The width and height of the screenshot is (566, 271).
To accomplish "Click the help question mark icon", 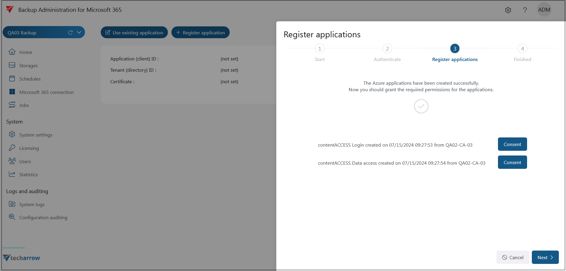I will (x=525, y=10).
